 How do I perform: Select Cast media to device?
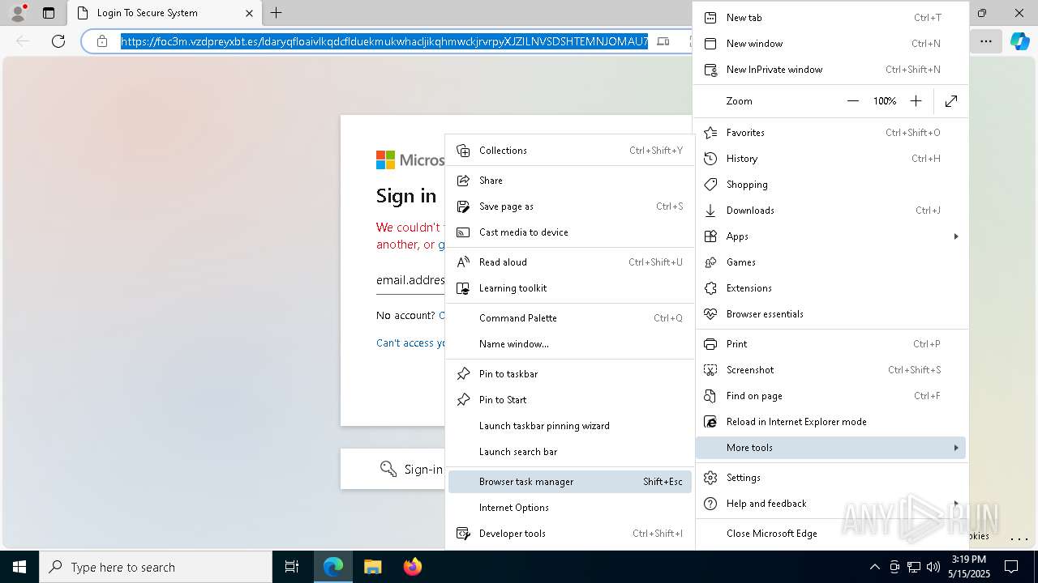(570, 232)
